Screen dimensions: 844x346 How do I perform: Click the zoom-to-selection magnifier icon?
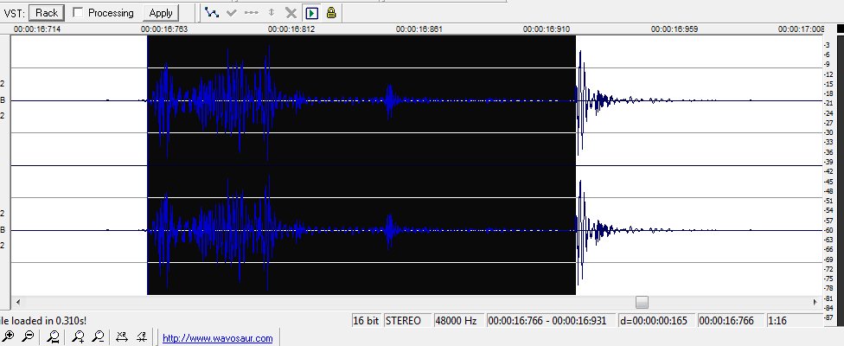click(x=53, y=337)
